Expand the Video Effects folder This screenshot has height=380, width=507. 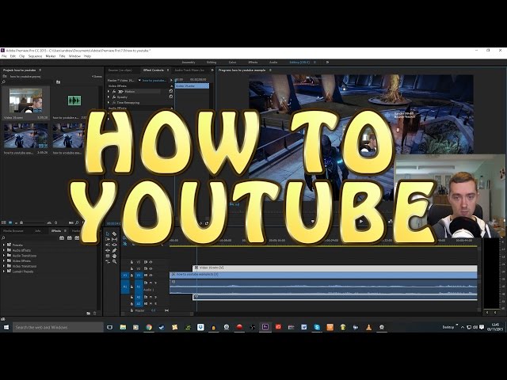tap(3, 260)
